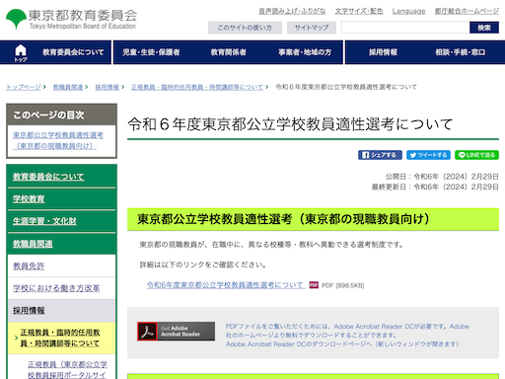The height and width of the screenshot is (379, 505).
Task: Click the このページの目次 heading
Action: pyautogui.click(x=48, y=114)
